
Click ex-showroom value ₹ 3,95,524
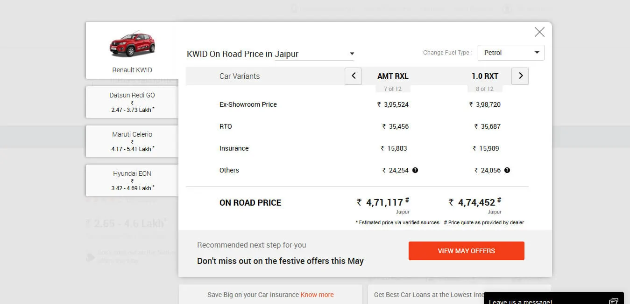(x=393, y=104)
